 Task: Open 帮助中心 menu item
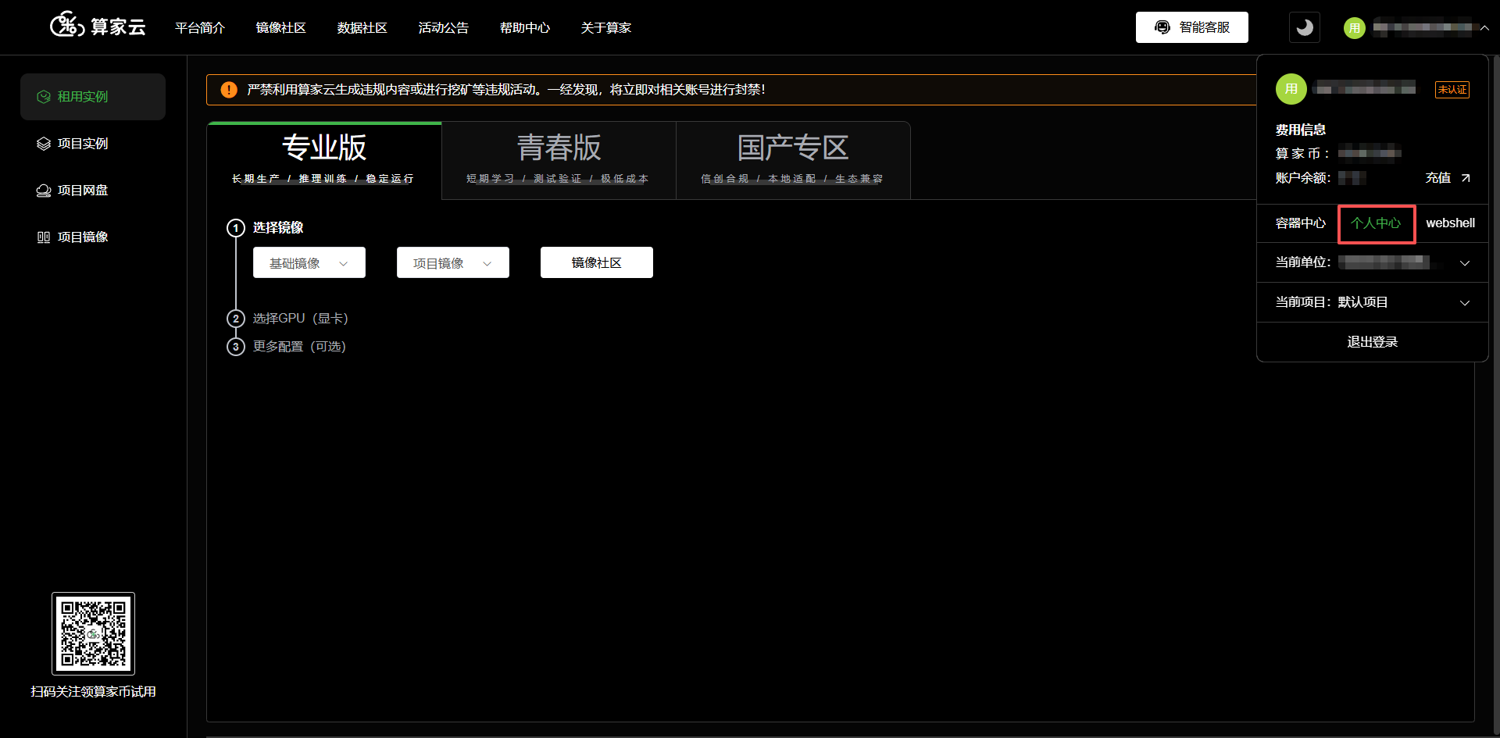coord(525,28)
